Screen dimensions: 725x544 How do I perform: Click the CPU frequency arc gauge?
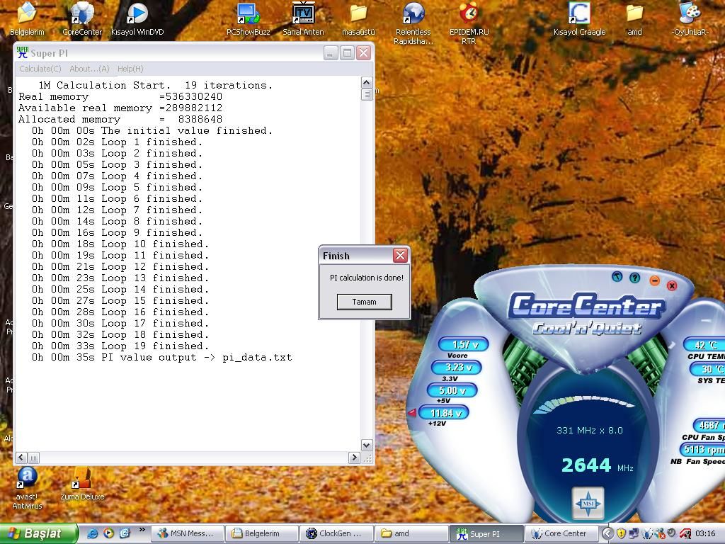583,404
